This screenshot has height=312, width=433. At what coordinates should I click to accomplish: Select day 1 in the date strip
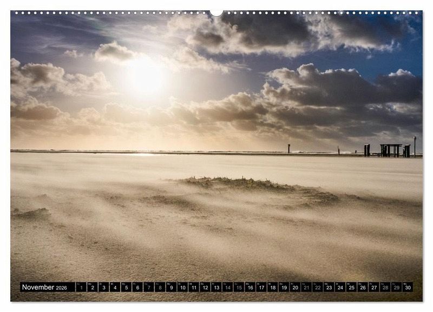click(81, 287)
